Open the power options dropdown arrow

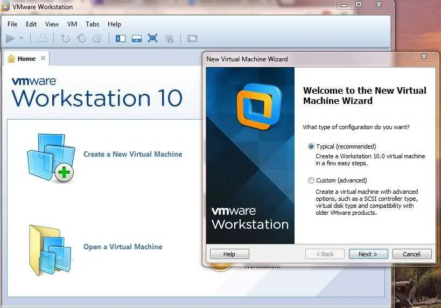tap(22, 38)
